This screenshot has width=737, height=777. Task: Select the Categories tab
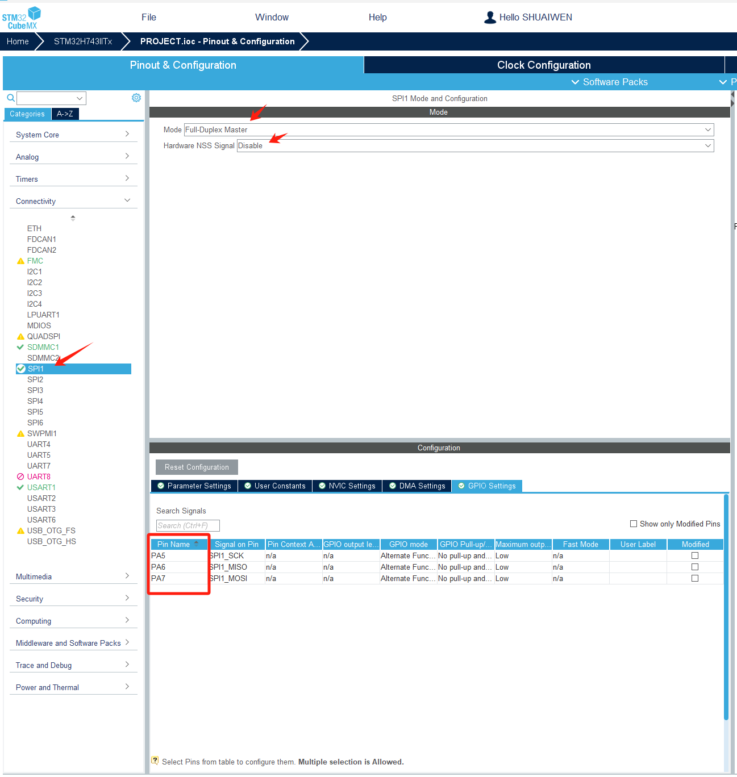(27, 114)
